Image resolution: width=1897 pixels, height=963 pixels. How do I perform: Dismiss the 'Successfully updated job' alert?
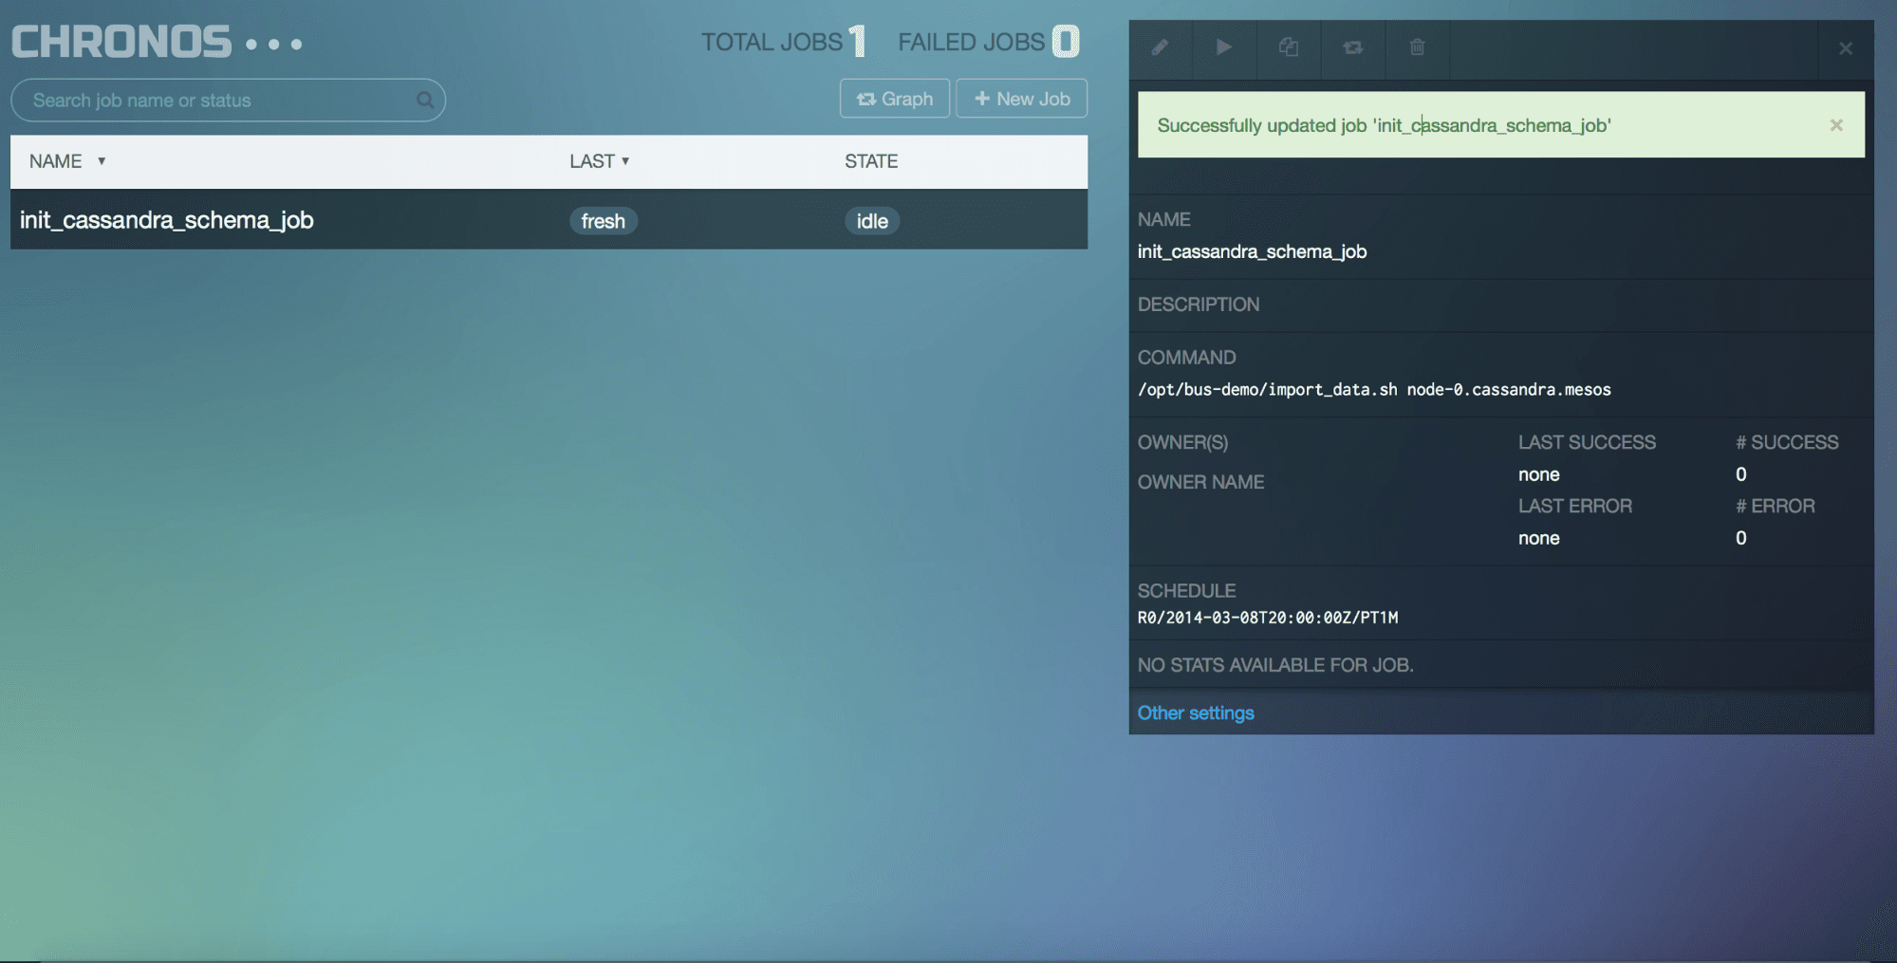click(x=1836, y=125)
